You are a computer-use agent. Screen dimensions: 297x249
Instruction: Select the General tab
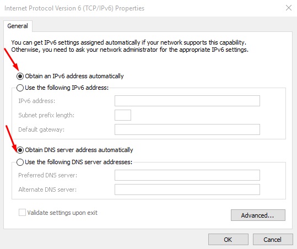tap(18, 26)
